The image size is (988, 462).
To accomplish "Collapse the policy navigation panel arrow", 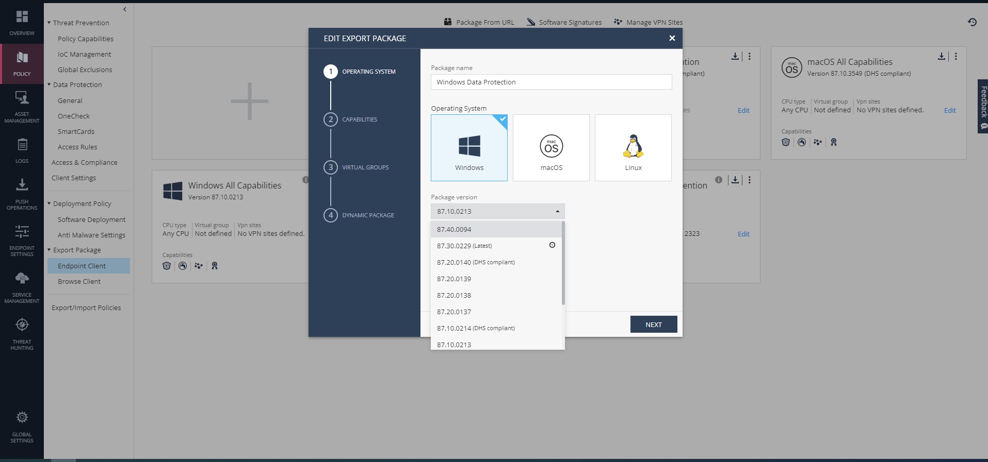I will point(125,9).
